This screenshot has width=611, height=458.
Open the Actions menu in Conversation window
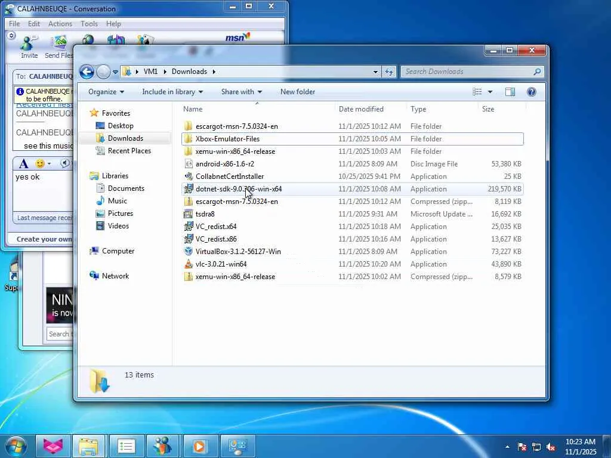(x=60, y=24)
